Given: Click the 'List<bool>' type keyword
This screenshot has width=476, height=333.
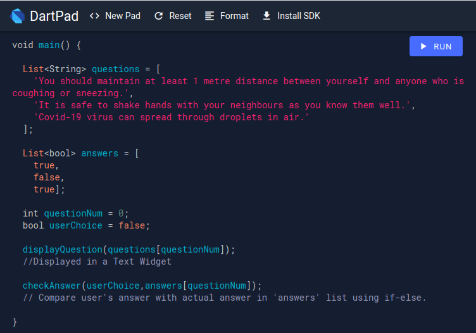Looking at the screenshot, I should pyautogui.click(x=49, y=153).
